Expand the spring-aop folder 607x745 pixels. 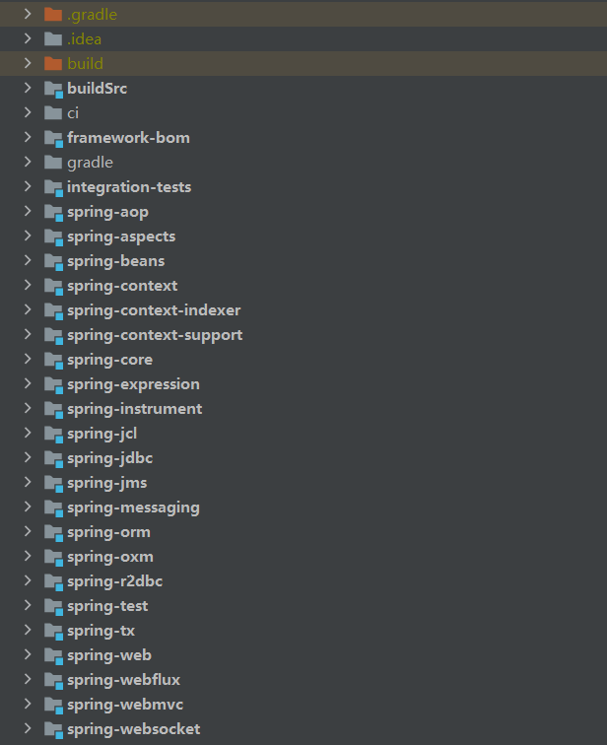pos(28,212)
